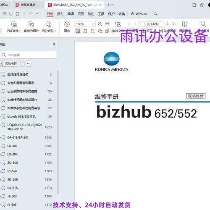Open the 开始 ribbon tab
This screenshot has width=210, height=210.
(50, 14)
